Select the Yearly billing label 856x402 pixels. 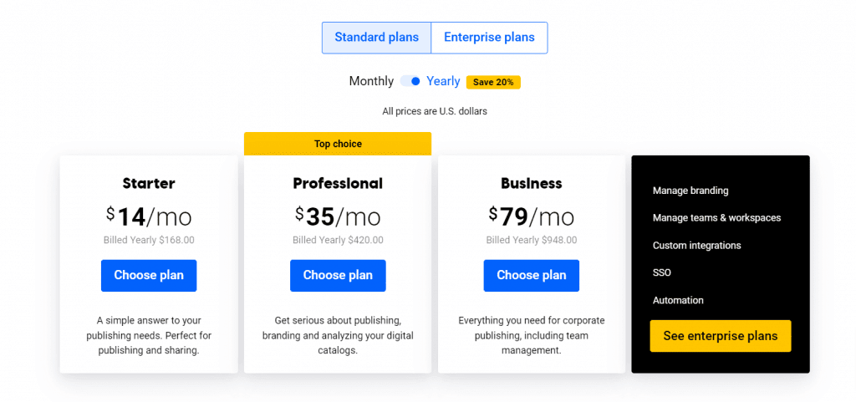(x=443, y=81)
